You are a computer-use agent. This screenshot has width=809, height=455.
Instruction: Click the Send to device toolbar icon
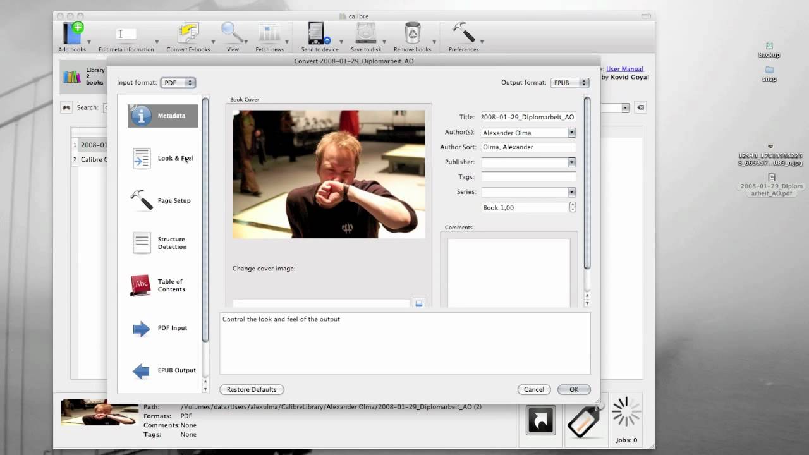[319, 33]
